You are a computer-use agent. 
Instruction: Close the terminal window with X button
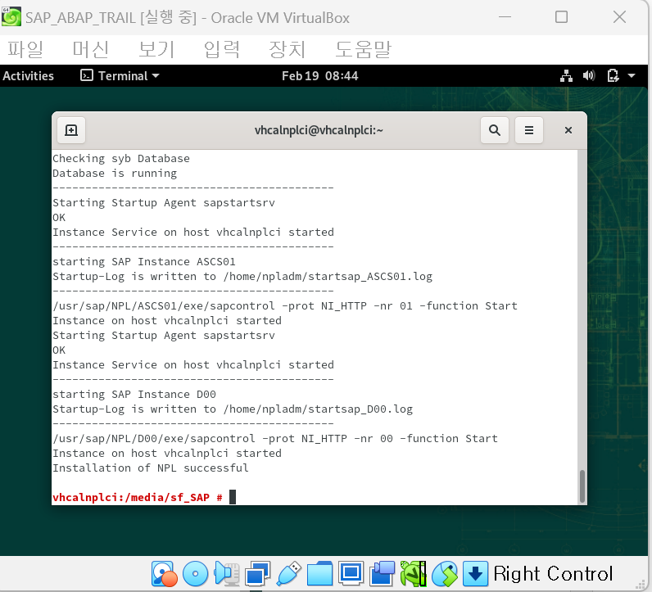568,130
